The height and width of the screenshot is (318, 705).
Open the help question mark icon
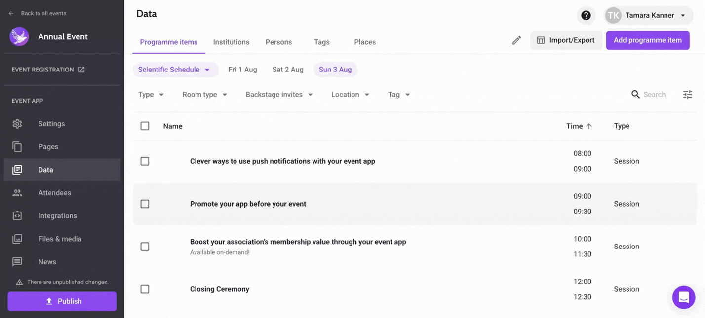(586, 15)
